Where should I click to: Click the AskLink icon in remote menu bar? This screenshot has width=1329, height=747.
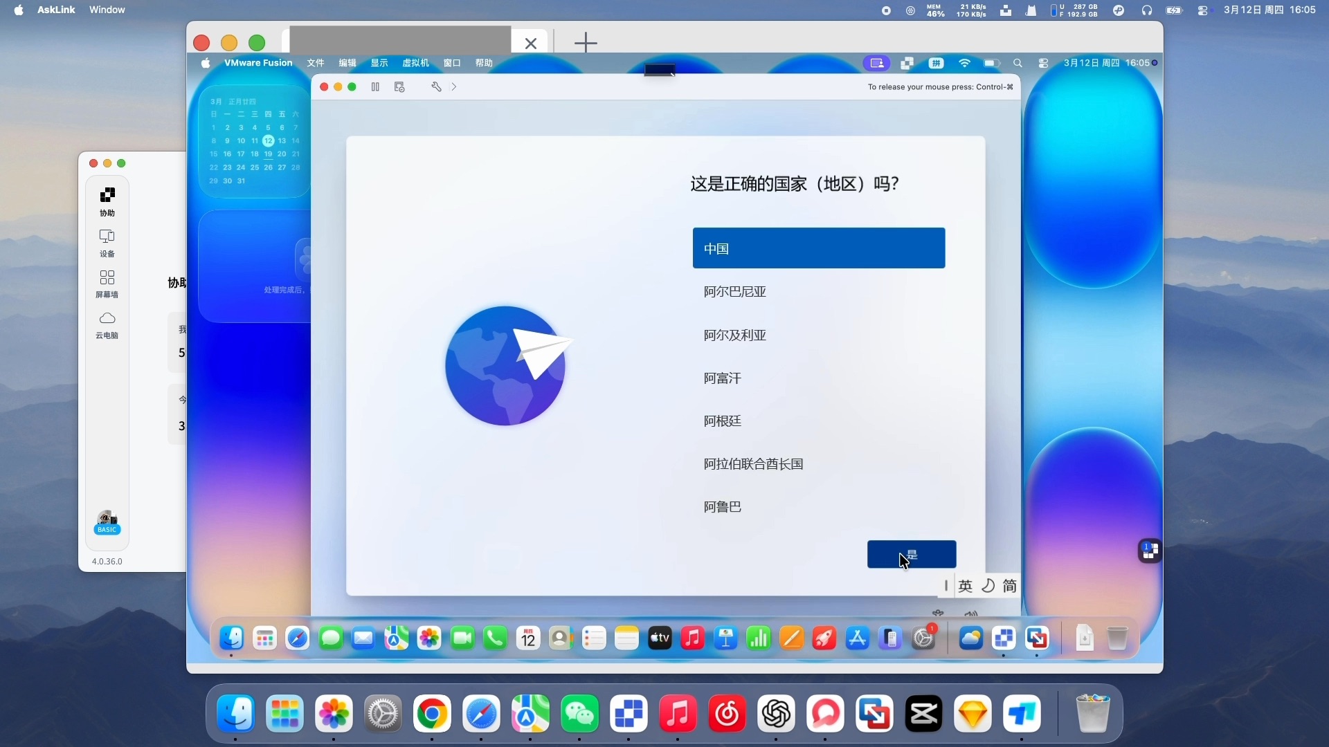tap(907, 63)
